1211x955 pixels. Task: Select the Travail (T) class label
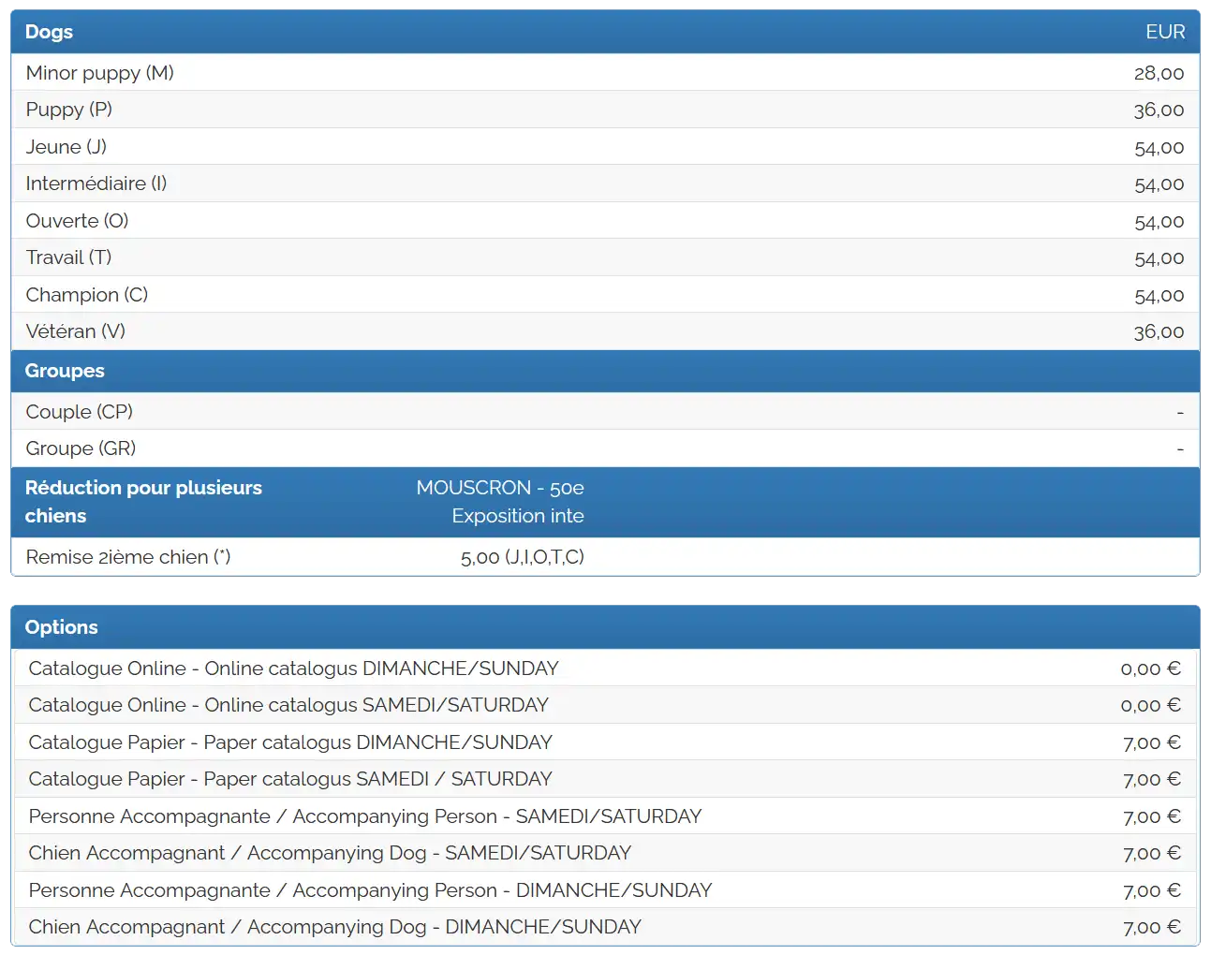[x=68, y=257]
